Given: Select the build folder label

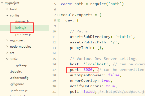Looking at the screenshot, I should pos(14,9).
